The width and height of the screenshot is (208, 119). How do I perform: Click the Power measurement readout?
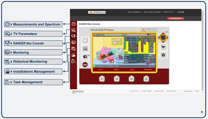click(138, 55)
